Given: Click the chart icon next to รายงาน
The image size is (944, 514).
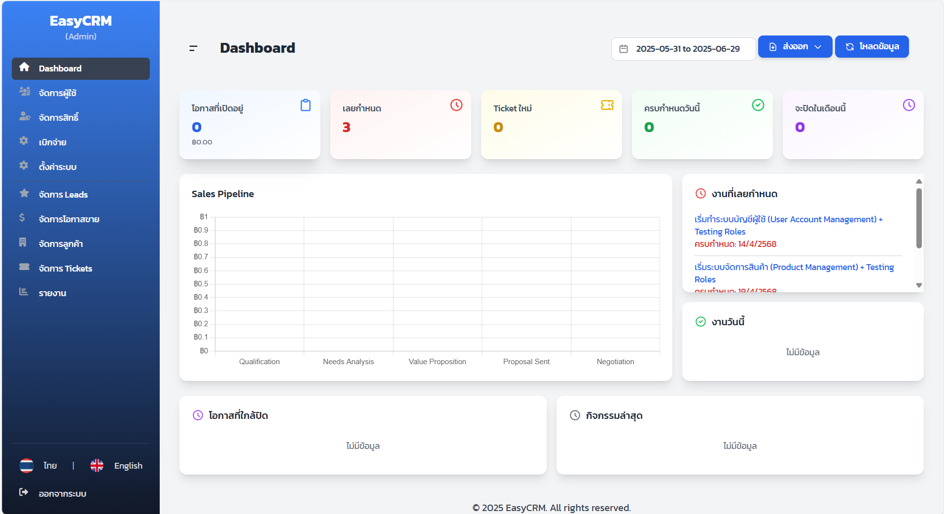Looking at the screenshot, I should 24,291.
